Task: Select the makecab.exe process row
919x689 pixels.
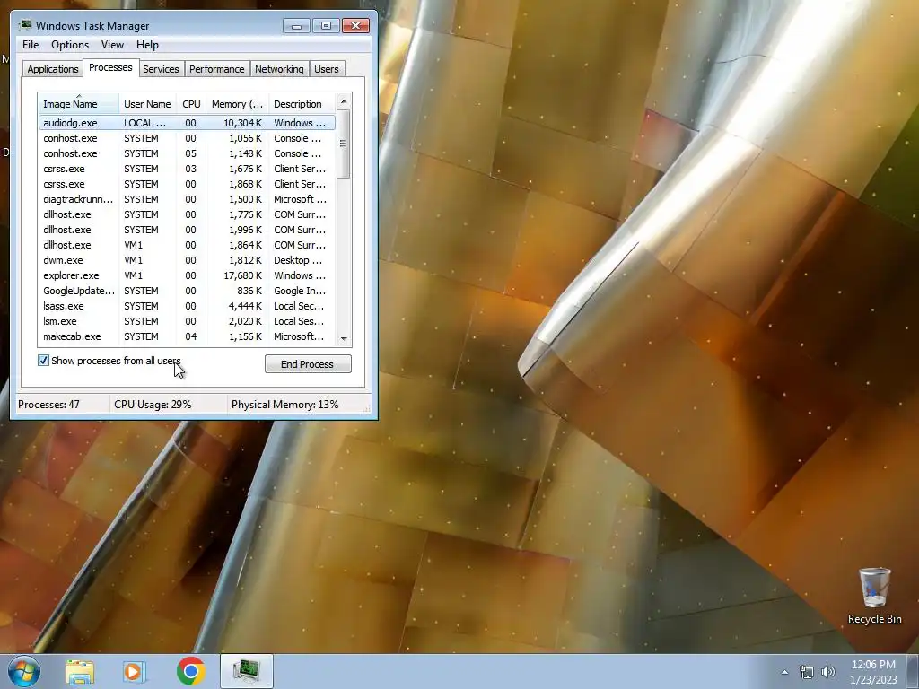Action: point(187,336)
